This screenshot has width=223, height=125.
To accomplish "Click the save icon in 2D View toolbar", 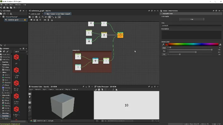I will click(99, 90).
